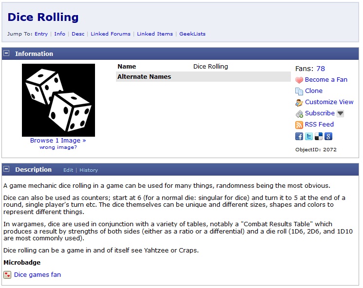Click the red heart Become a Fan icon
Viewport: 363px width, 288px height.
(299, 80)
